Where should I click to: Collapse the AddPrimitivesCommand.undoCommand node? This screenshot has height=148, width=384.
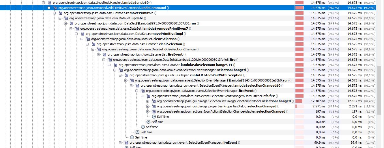point(49,8)
